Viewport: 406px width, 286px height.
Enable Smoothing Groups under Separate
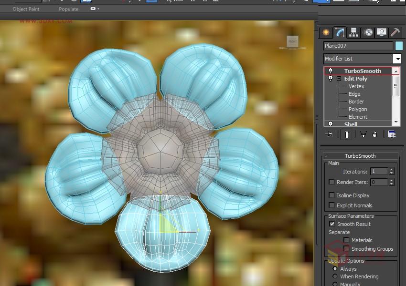pyautogui.click(x=346, y=248)
